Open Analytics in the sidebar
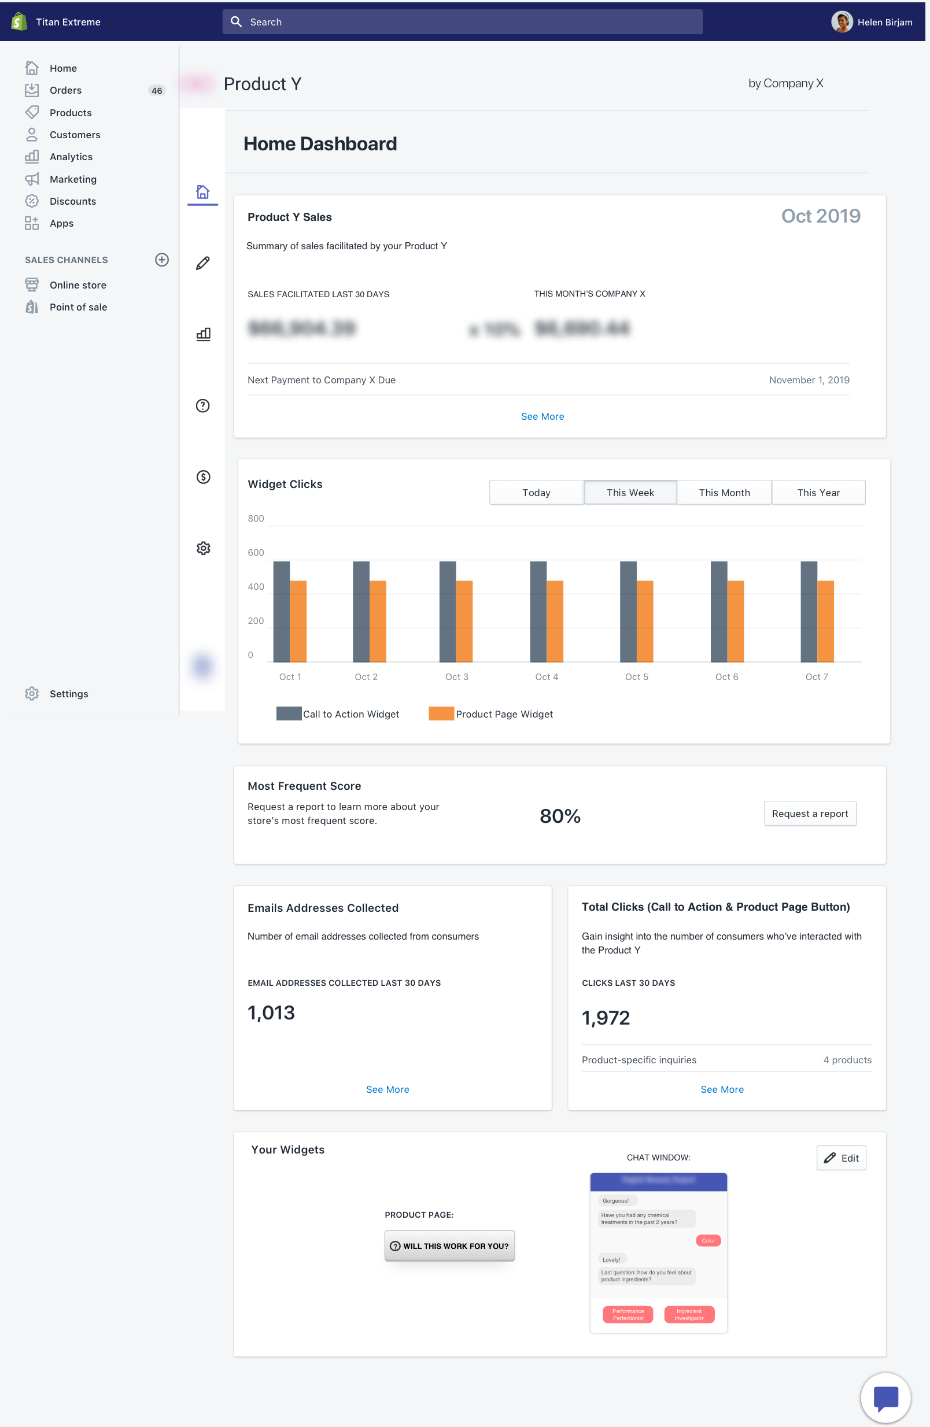The image size is (930, 1427). click(x=60, y=157)
